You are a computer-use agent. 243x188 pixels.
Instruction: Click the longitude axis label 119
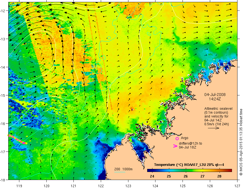19,186
